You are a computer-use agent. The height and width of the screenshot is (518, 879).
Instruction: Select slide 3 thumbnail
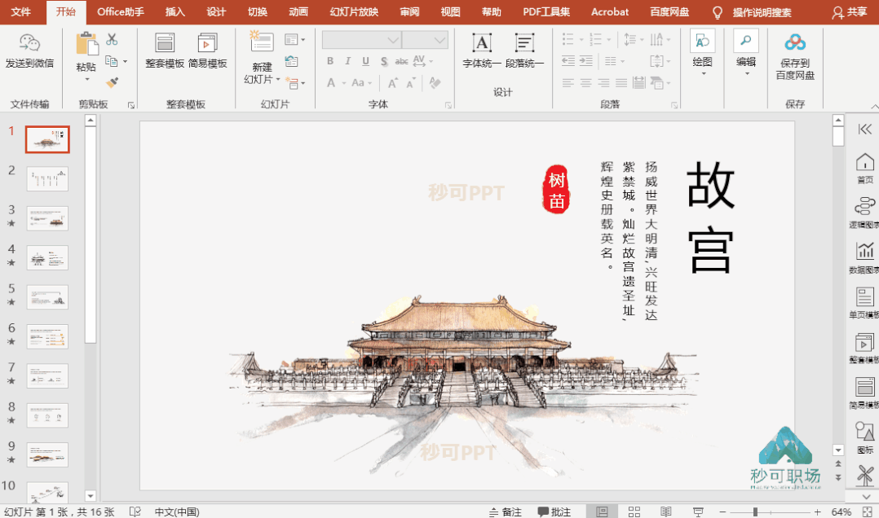pos(47,218)
